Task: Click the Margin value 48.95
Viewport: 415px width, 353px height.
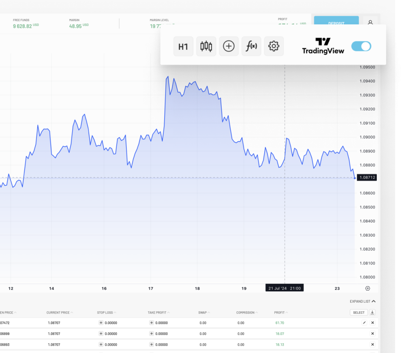Action: click(75, 26)
